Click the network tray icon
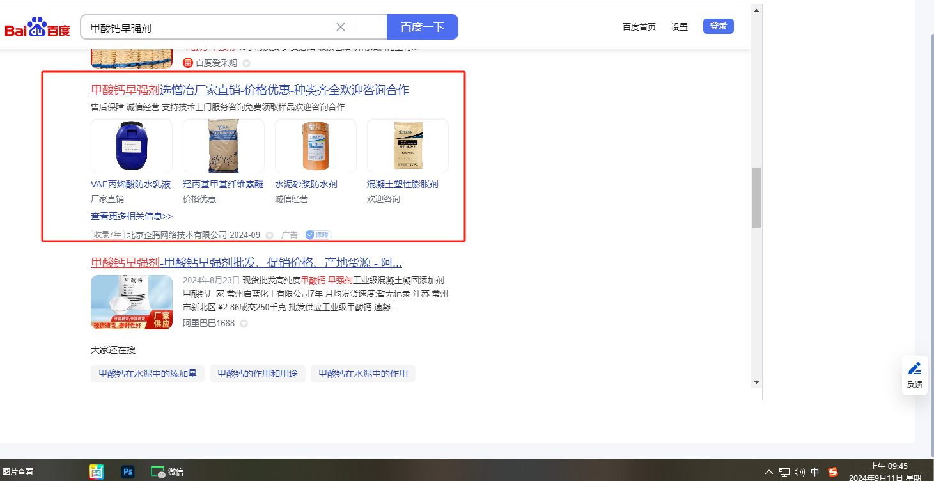Screen dimensions: 934x481 pyautogui.click(x=784, y=472)
